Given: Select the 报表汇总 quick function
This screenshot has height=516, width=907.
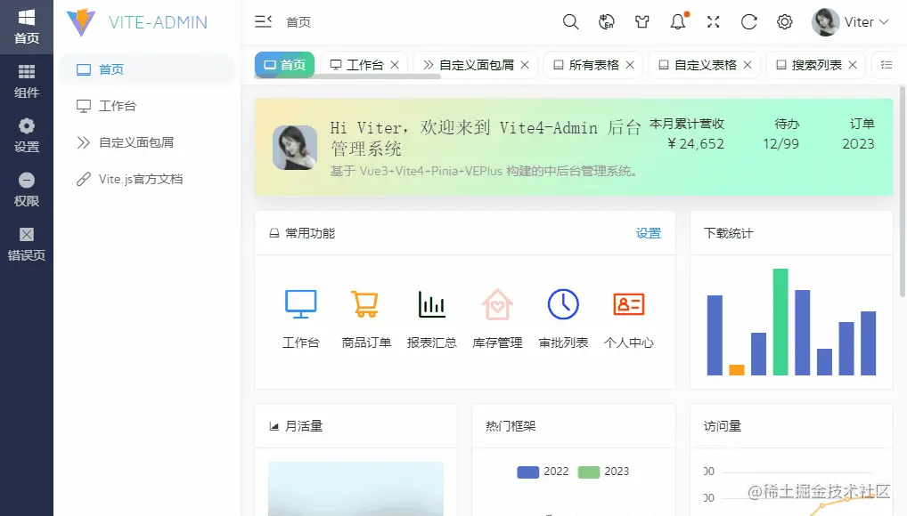Looking at the screenshot, I should [432, 316].
